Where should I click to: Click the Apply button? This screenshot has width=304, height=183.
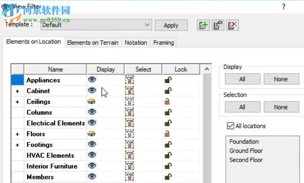(171, 25)
